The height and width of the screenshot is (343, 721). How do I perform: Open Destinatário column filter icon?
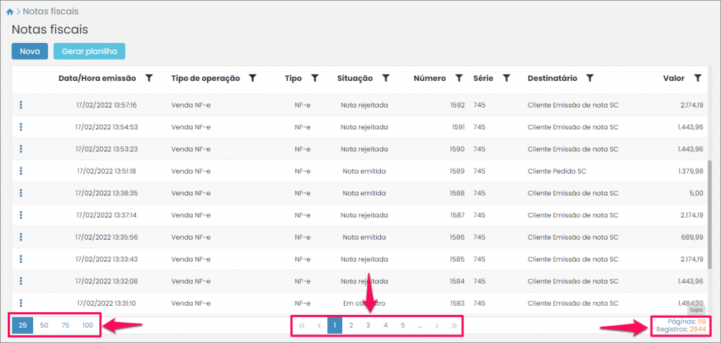[590, 79]
